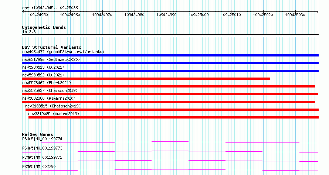Click the magenta line for PSMA5|NM_002790
Image resolution: width=329 pixels, height=175 pixels.
click(x=170, y=170)
